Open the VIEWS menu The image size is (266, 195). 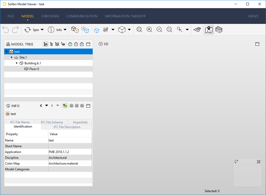tap(253, 16)
